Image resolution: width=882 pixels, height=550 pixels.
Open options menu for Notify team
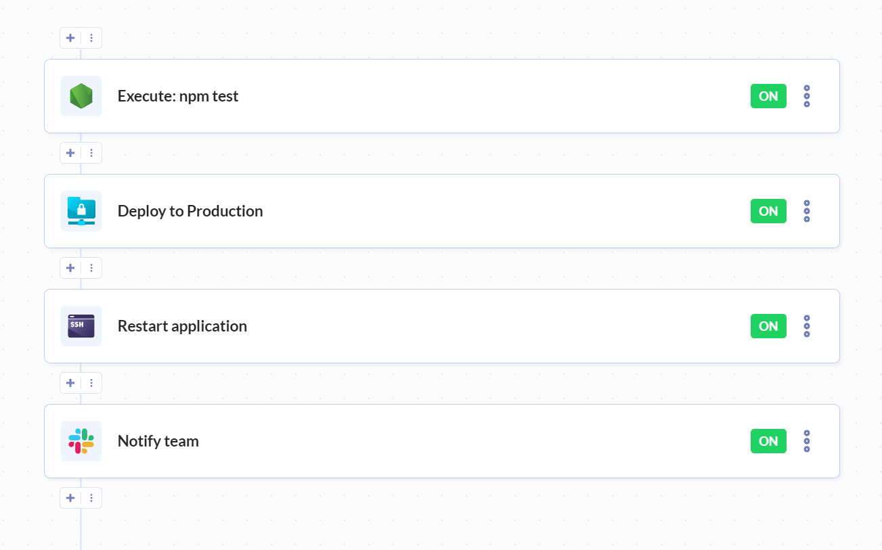click(x=806, y=440)
